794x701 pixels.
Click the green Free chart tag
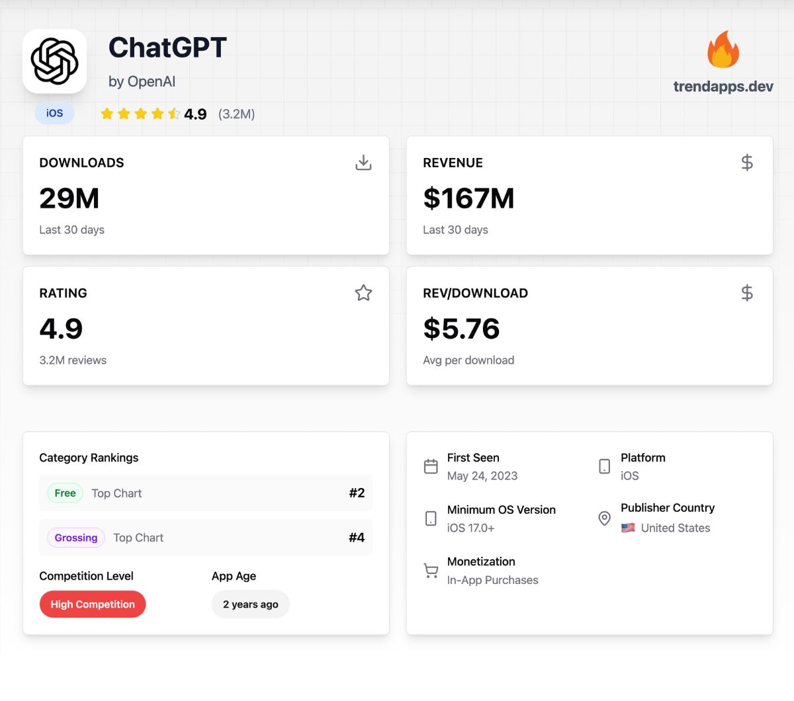point(65,493)
